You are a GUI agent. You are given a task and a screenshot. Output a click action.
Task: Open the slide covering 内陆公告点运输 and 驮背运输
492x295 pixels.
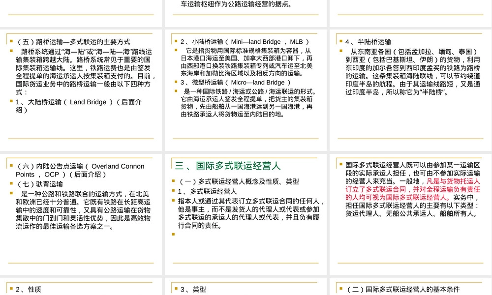coord(81,214)
